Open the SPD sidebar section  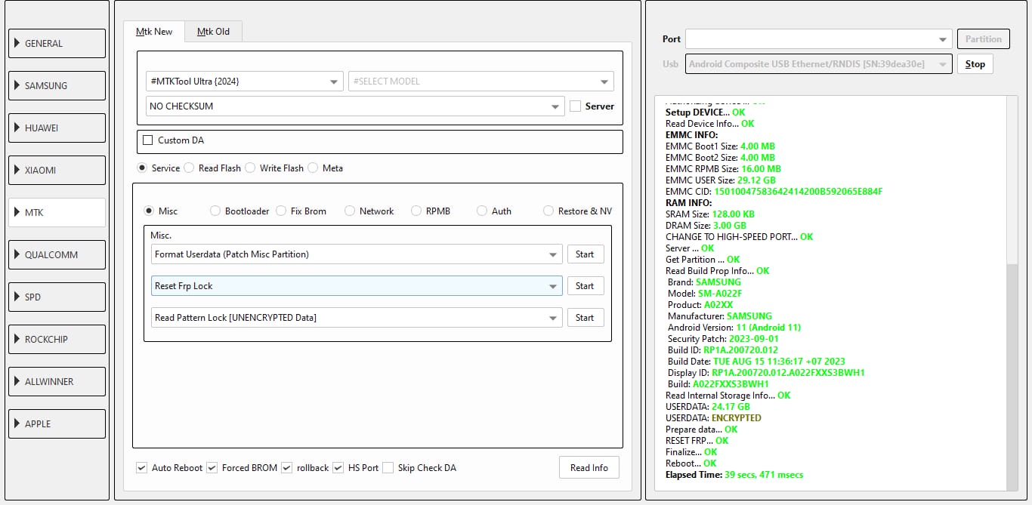click(x=57, y=297)
